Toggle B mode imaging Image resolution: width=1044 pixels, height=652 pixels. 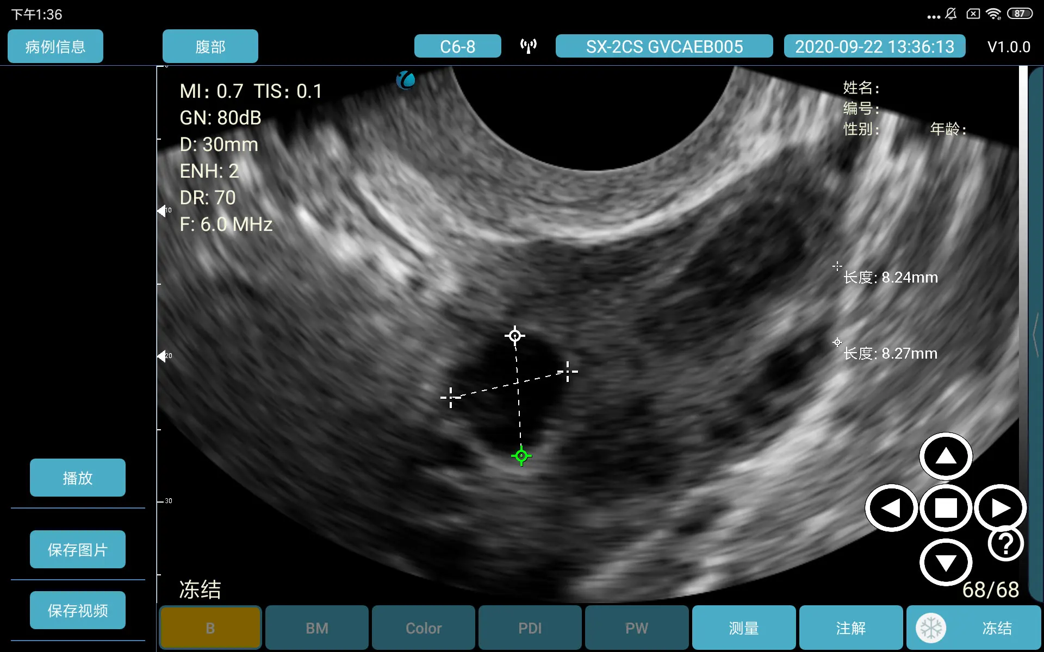point(210,628)
